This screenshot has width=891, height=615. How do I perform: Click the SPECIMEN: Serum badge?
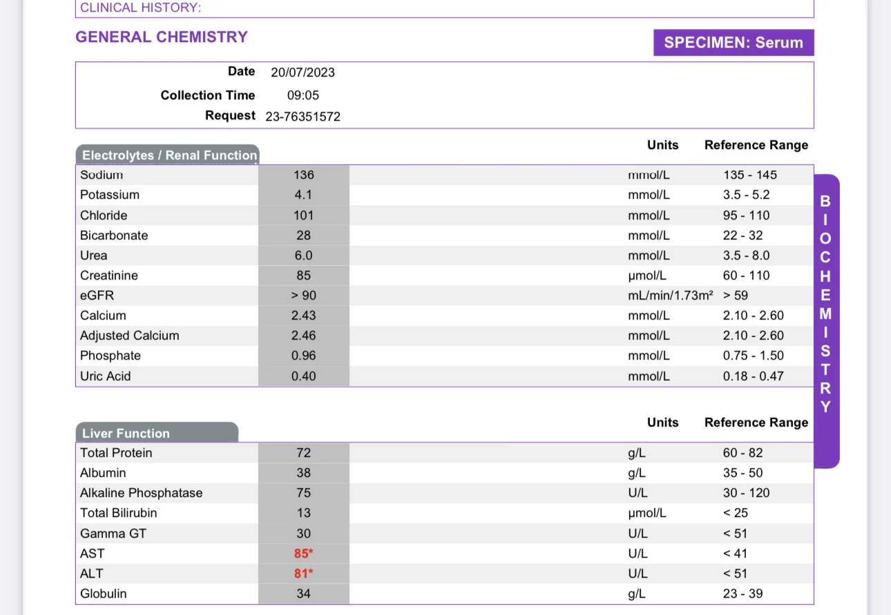tap(734, 43)
